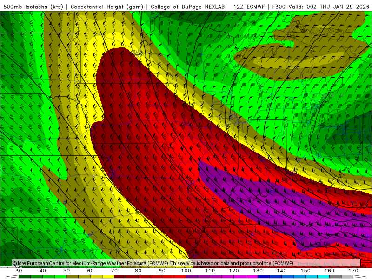The image size is (372, 279).
Task: Click the 50 value under the color scale
Action: (66, 271)
